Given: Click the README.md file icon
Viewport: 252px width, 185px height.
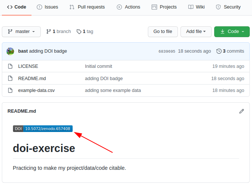Looking at the screenshot, I should pyautogui.click(x=10, y=79).
